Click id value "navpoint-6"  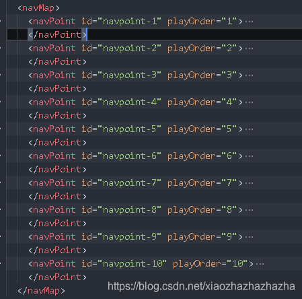tap(129, 156)
